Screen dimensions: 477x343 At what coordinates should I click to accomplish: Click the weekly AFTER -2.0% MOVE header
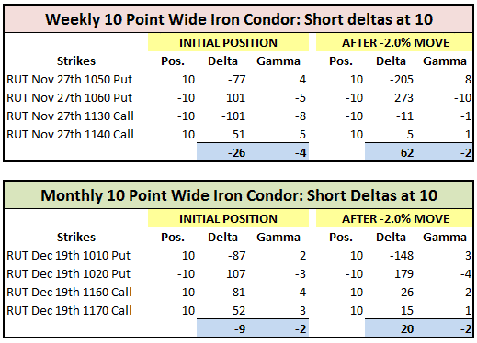(x=394, y=42)
